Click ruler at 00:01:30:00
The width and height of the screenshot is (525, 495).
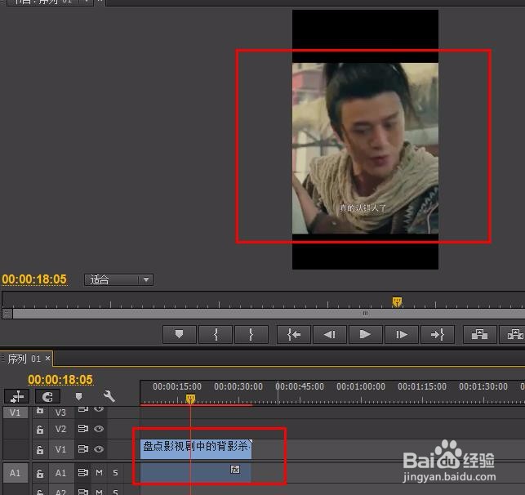coord(483,387)
